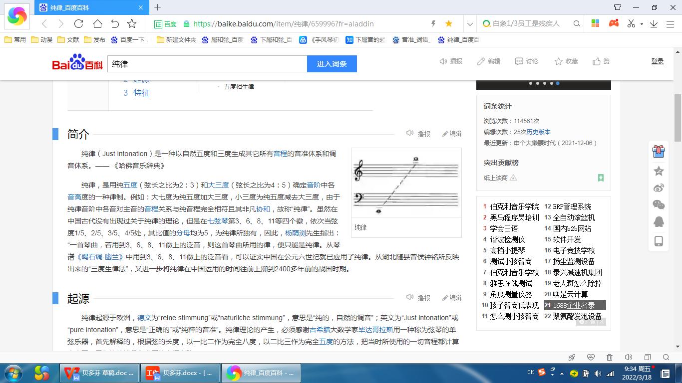Click the browser forward arrow
682x383 pixels.
click(61, 23)
